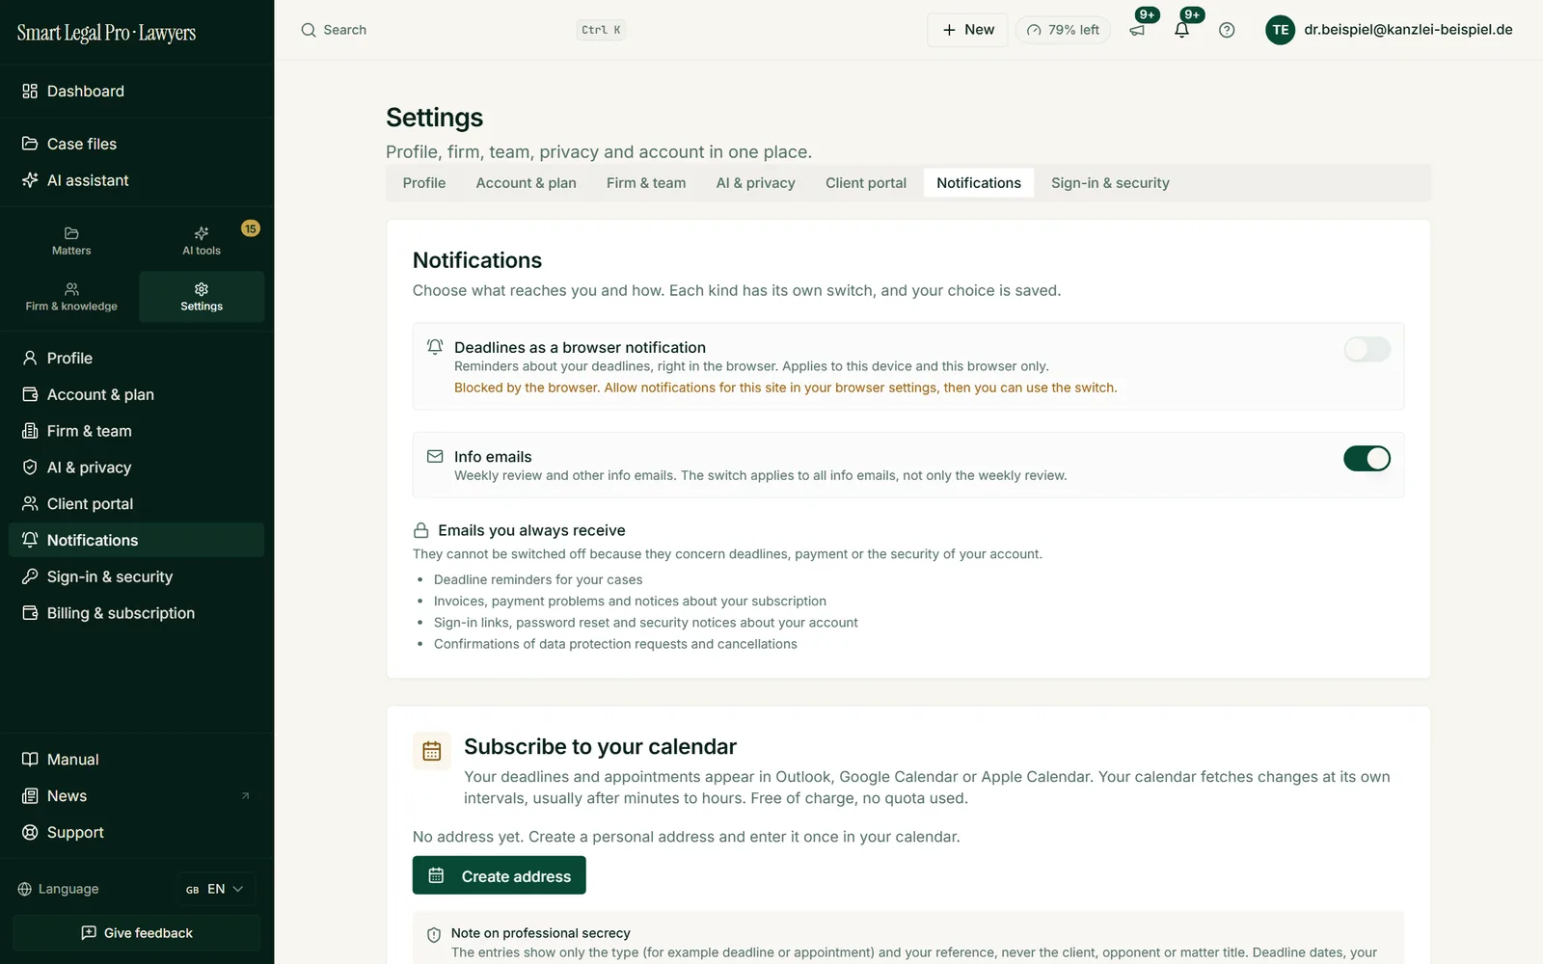1543x964 pixels.
Task: Open Firm & team in the sidebar
Action: pyautogui.click(x=137, y=431)
